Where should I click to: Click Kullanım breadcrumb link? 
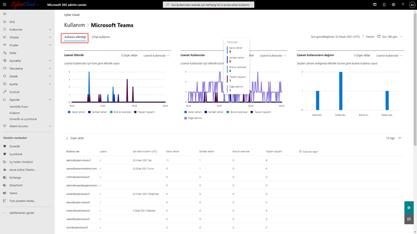(74, 25)
